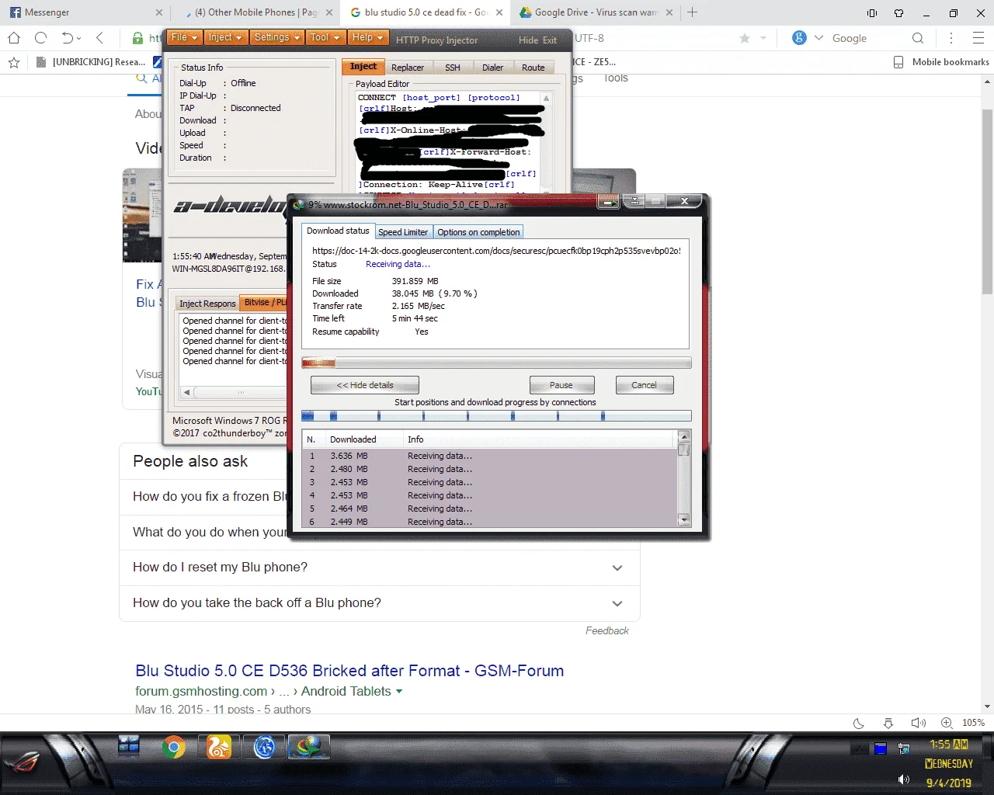Close the Google Drive virus scan tab
Image resolution: width=994 pixels, height=795 pixels.
point(669,12)
